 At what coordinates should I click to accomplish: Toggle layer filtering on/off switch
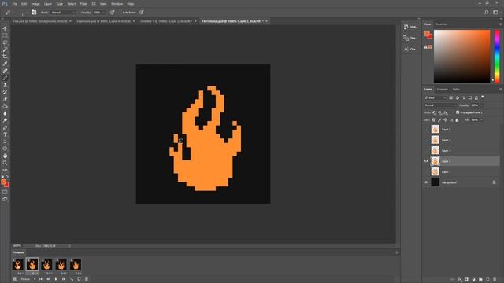click(x=483, y=97)
